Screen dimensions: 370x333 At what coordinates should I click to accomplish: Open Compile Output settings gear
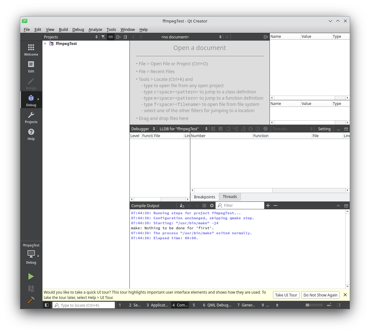click(x=212, y=206)
